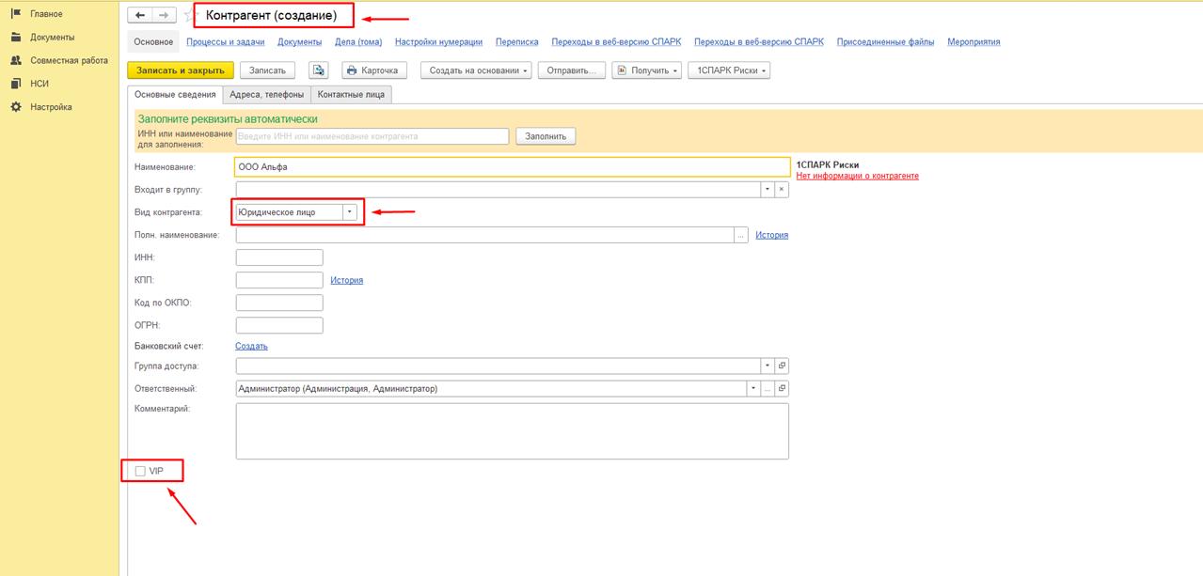Expand the Ответственный dropdown arrow
This screenshot has width=1203, height=576.
pyautogui.click(x=753, y=389)
